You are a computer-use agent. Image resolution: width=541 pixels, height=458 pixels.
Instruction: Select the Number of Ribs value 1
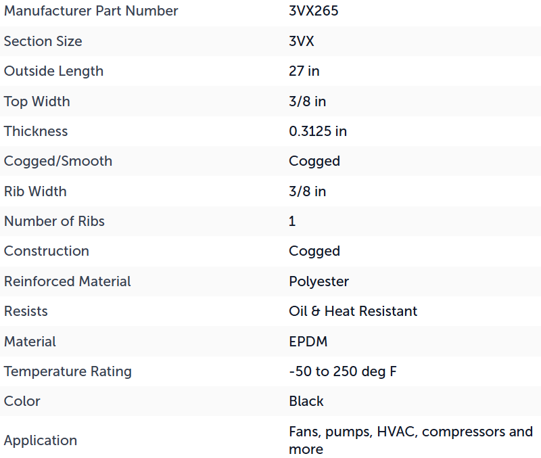pyautogui.click(x=292, y=222)
